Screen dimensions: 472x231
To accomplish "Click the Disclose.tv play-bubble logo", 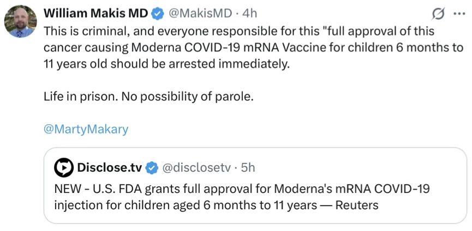I will [x=63, y=168].
